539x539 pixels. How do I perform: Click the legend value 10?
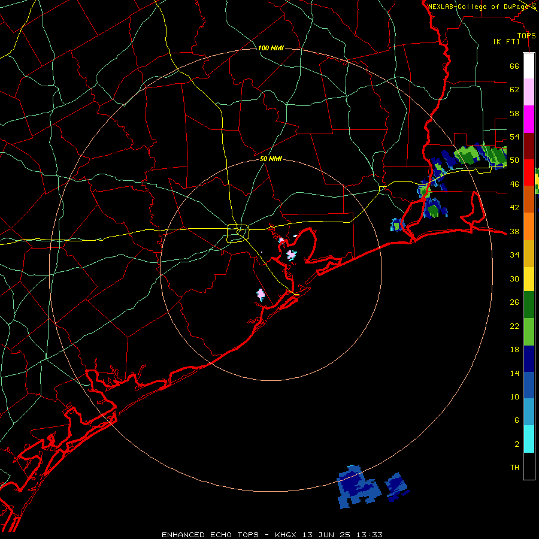514,396
